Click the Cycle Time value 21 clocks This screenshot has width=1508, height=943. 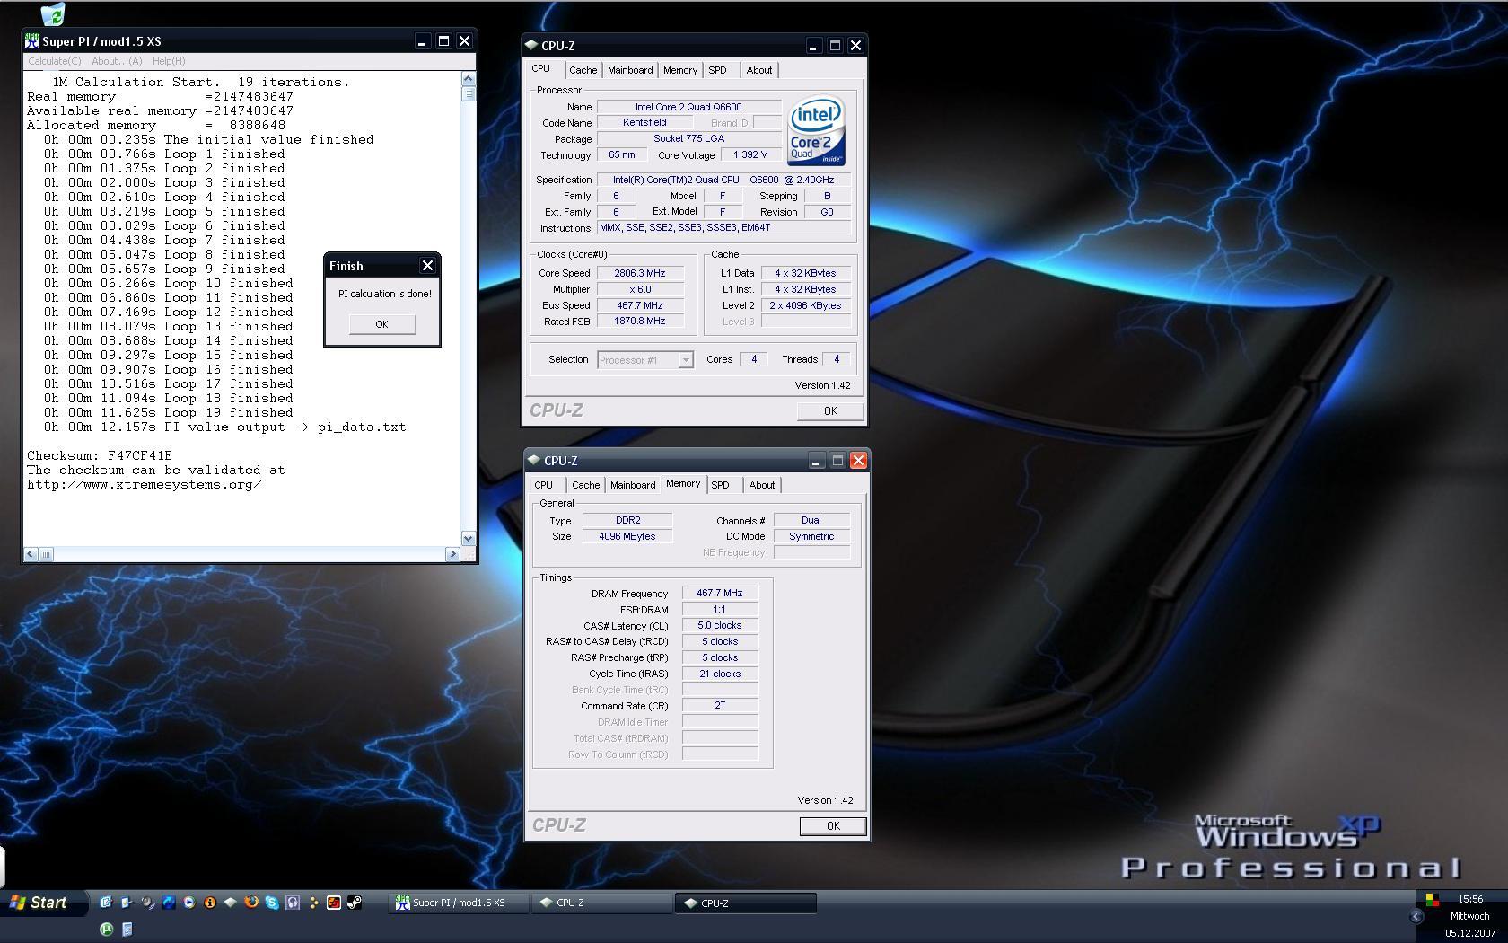[x=720, y=674]
